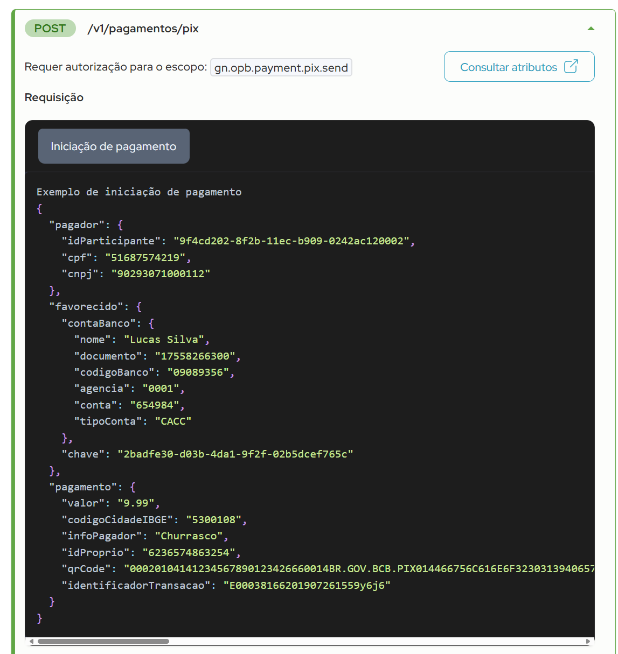Click the cnpj value 90293071000112
The width and height of the screenshot is (618, 654).
pyautogui.click(x=161, y=273)
